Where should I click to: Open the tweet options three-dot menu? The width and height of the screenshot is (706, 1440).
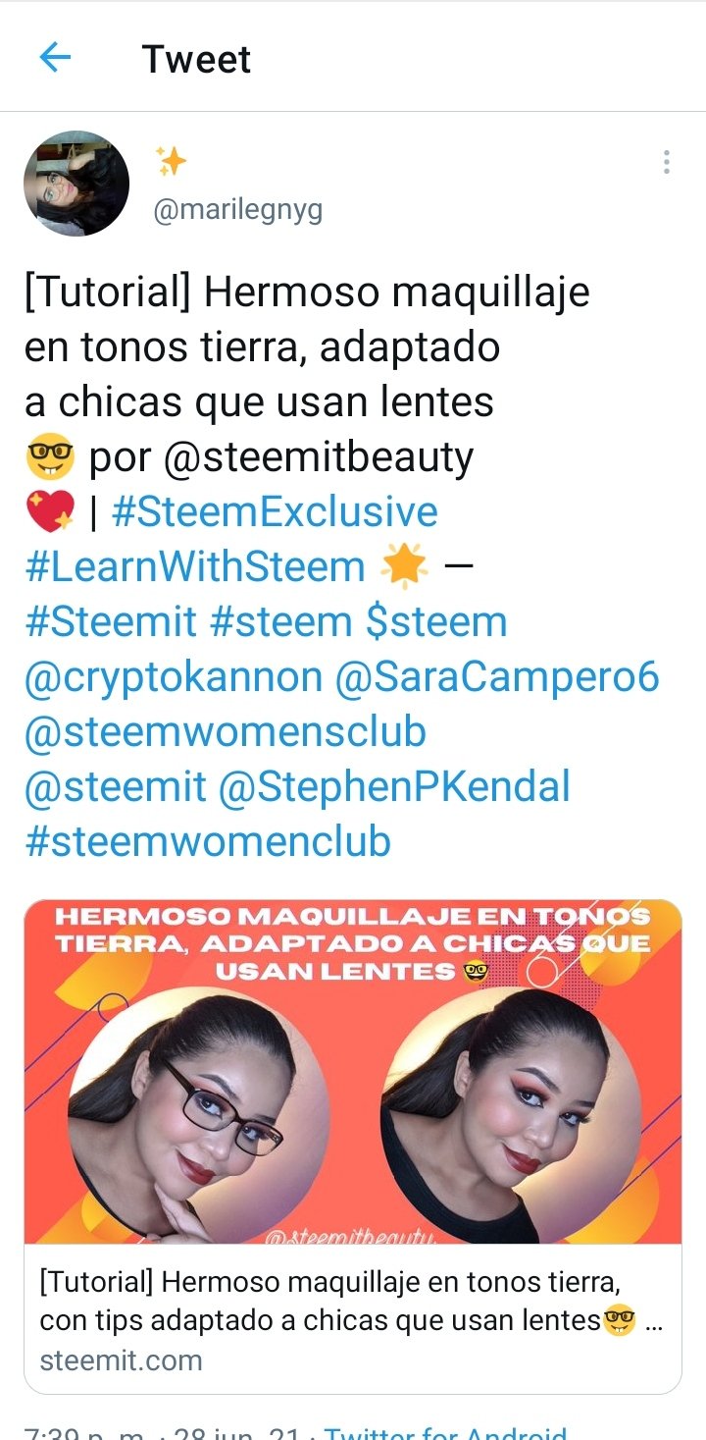coord(666,162)
